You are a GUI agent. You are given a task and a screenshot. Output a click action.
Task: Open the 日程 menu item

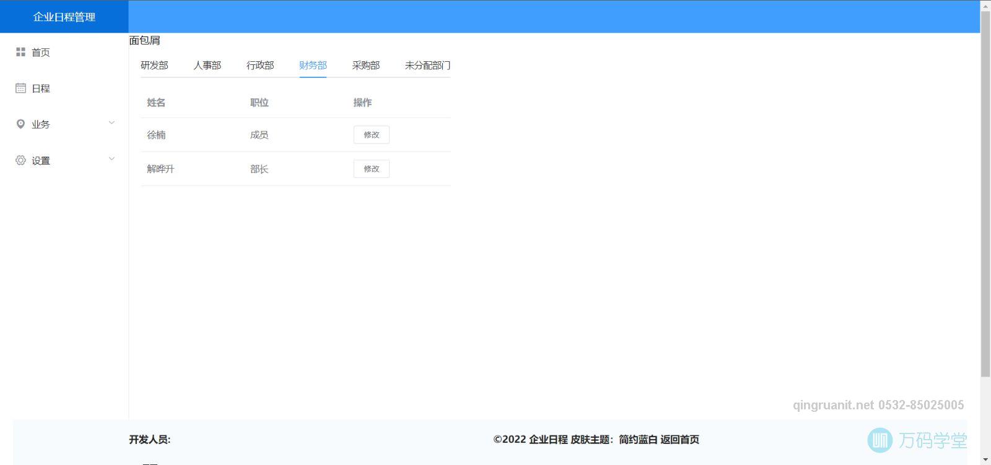tap(64, 88)
